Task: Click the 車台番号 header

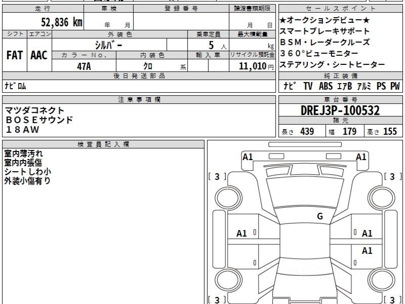Action: click(x=341, y=99)
